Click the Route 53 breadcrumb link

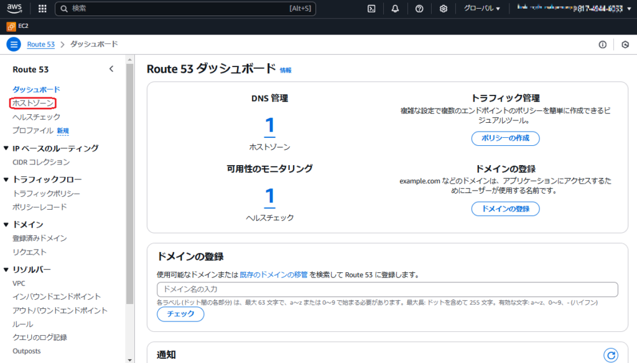coord(40,44)
